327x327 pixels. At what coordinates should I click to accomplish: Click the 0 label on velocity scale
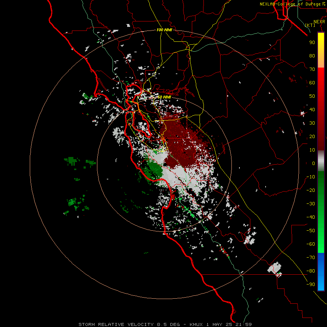point(314,163)
